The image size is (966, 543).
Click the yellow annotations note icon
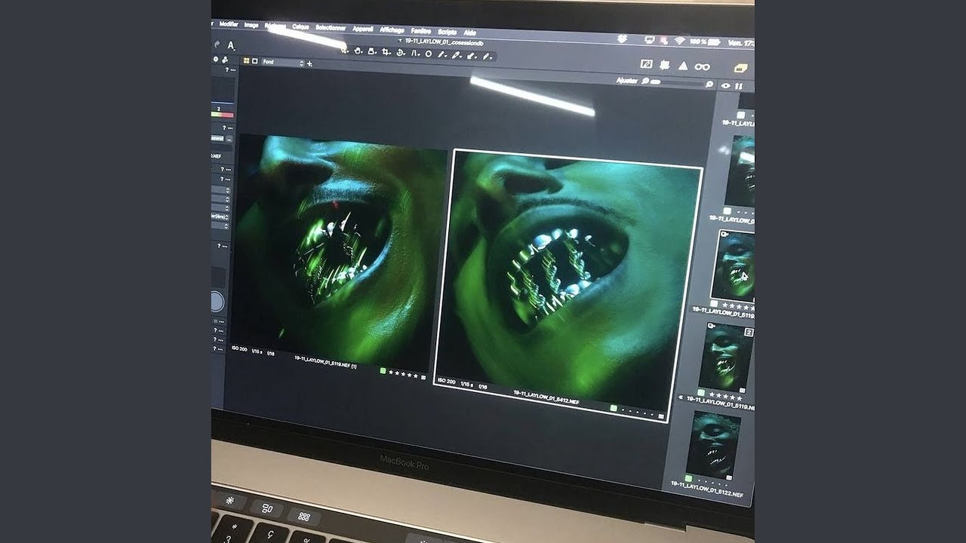741,69
